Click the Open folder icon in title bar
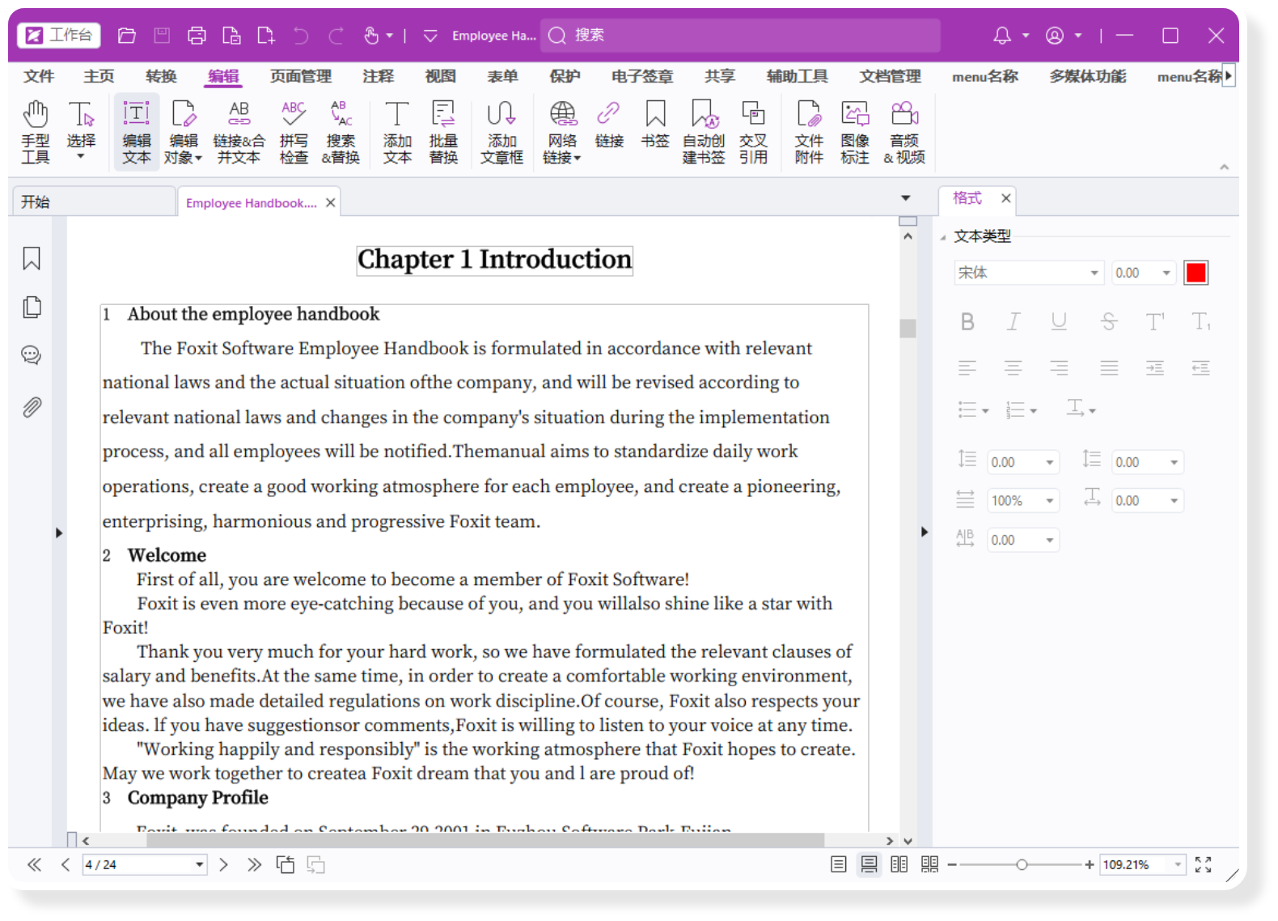The height and width of the screenshot is (921, 1278). tap(127, 36)
